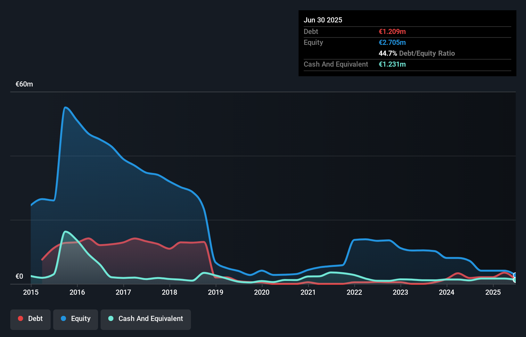526x337 pixels.
Task: Click the Jun 30 2025 tooltip date
Action: pyautogui.click(x=323, y=20)
